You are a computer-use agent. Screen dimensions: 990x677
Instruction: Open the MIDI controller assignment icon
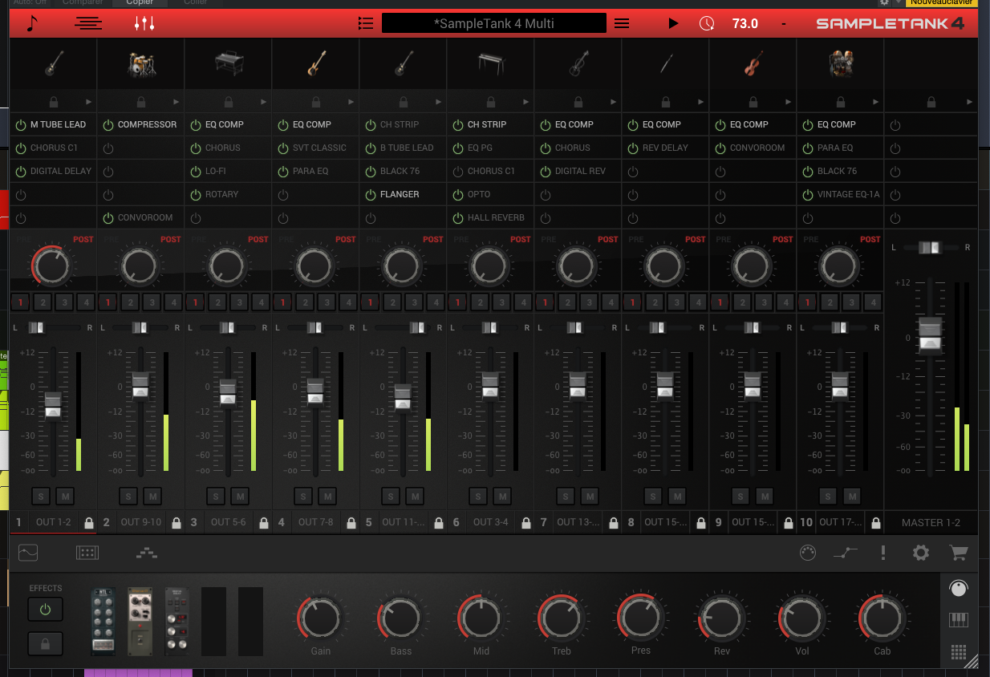click(x=808, y=553)
